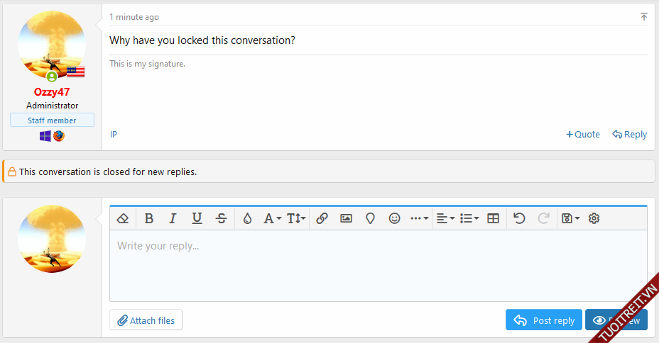Open the font size dropdown
659x343 pixels.
tap(296, 218)
